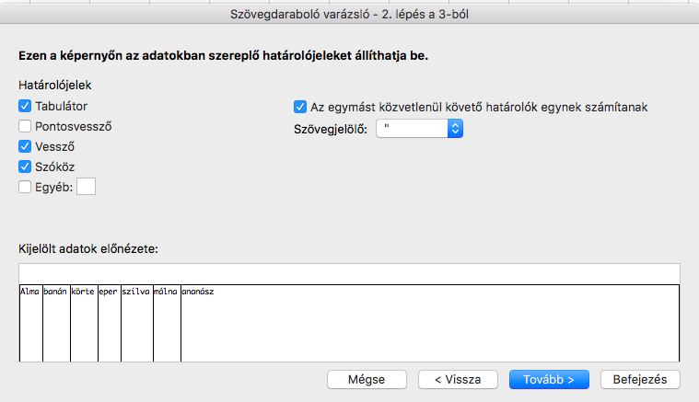Toggle consecutive delimiters treated as one
This screenshot has height=402, width=699.
coord(300,107)
